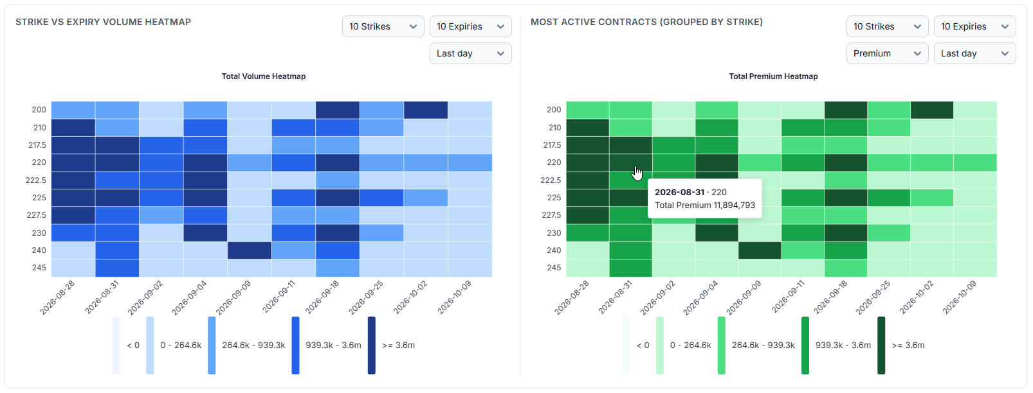Screen dimensions: 1033x393
Task: Open the 10 Strikes dropdown in Most Active Contracts
Action: point(887,26)
